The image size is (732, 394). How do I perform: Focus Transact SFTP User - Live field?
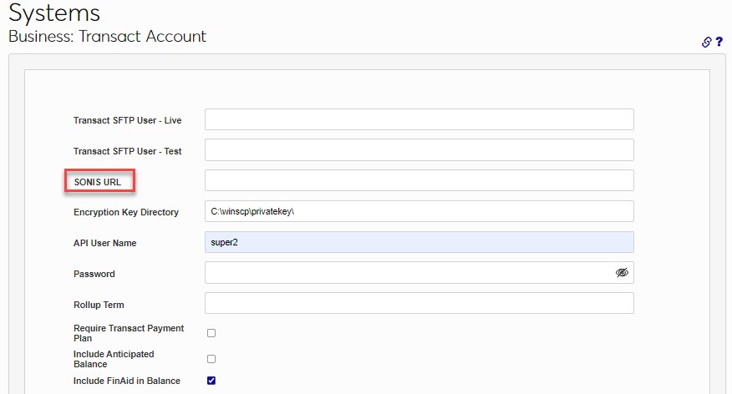tap(419, 119)
